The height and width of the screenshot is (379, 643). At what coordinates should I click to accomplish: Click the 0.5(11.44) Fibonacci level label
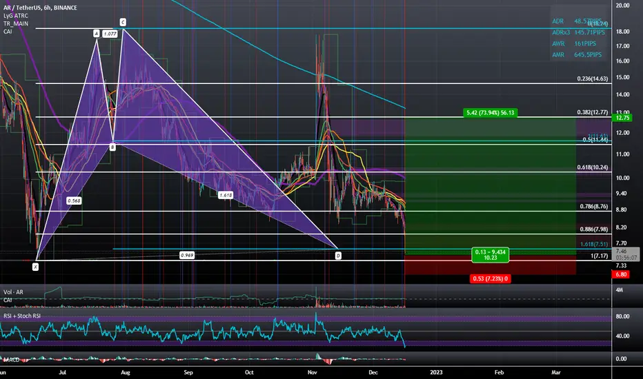pyautogui.click(x=595, y=140)
